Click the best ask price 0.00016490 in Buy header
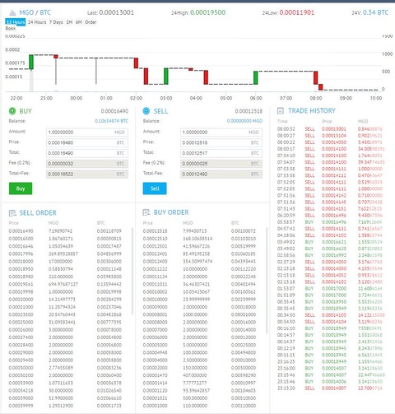This screenshot has width=395, height=414. pos(114,111)
